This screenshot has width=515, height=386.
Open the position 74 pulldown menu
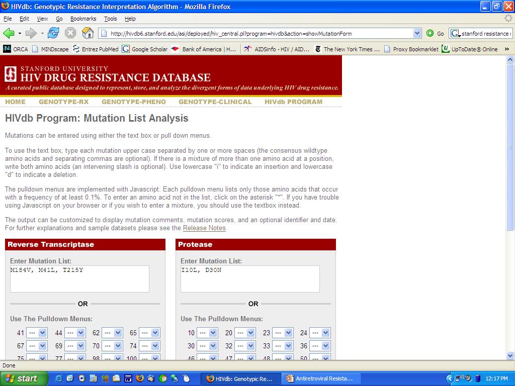click(149, 346)
